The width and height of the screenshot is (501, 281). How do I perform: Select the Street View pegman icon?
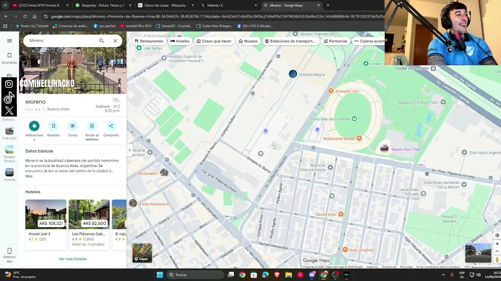click(x=497, y=260)
